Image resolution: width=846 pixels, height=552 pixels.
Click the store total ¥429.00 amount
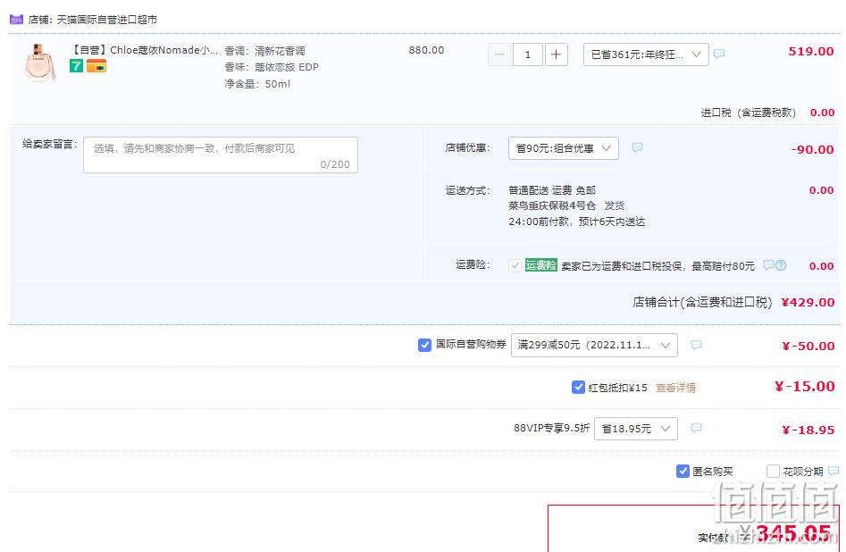click(808, 302)
